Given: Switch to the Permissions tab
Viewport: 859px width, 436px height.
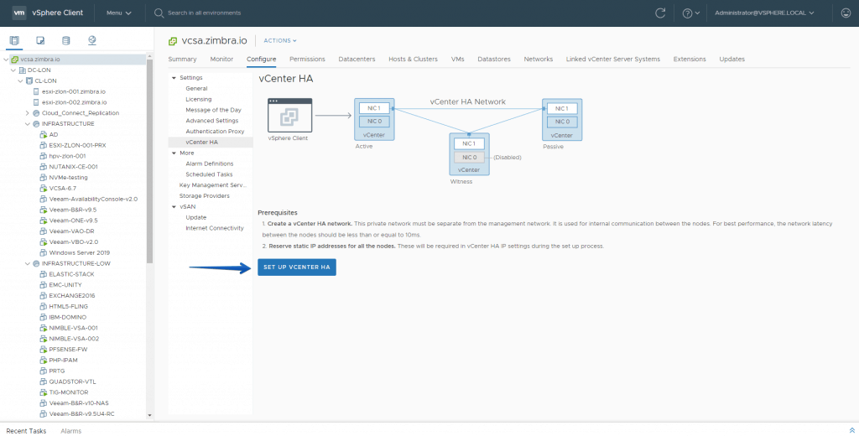Looking at the screenshot, I should pos(307,60).
